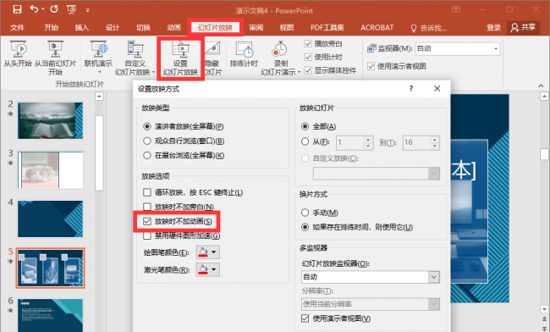Image resolution: width=550 pixels, height=332 pixels.
Task: Open the 文件 tab
Action: 17,28
